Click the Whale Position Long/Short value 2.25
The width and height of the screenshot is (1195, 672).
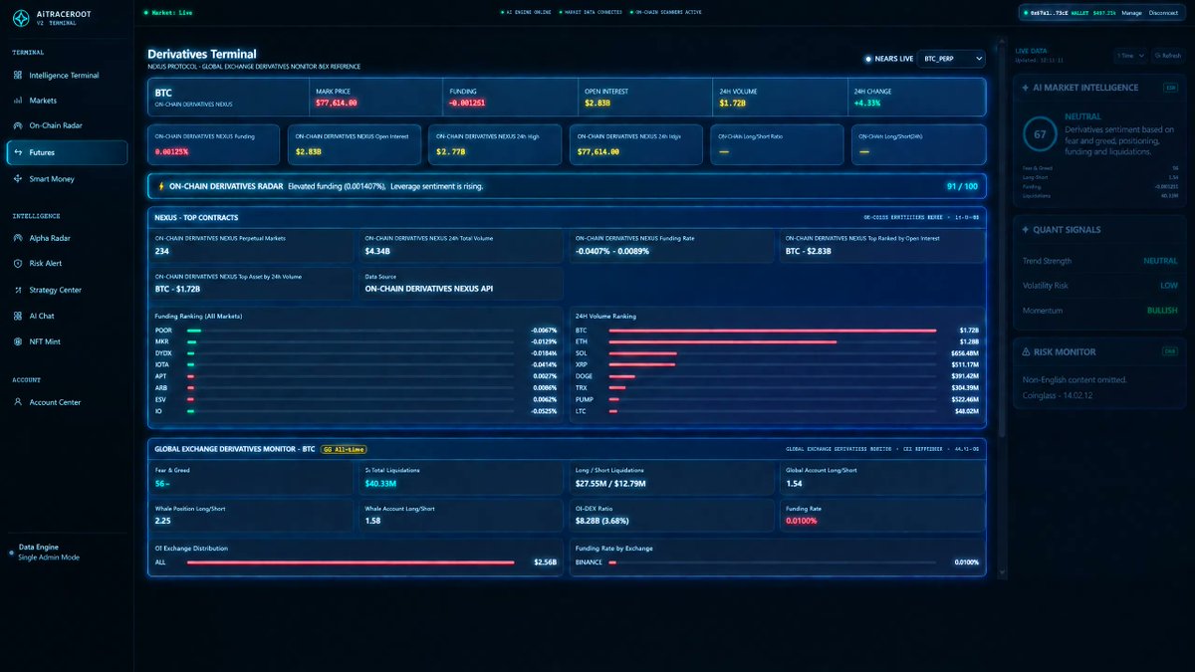click(x=163, y=520)
